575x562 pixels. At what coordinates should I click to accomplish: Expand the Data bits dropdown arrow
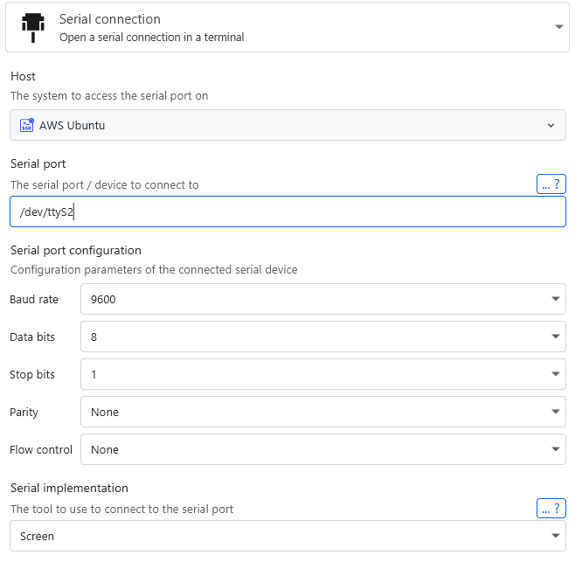point(556,337)
